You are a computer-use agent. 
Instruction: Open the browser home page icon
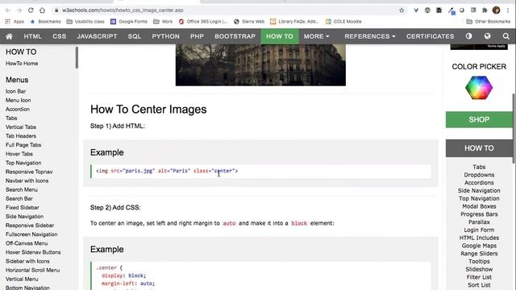[42, 10]
